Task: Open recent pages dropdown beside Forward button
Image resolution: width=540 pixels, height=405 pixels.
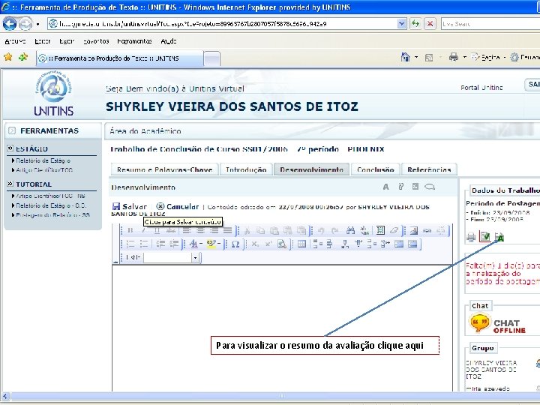Action: pyautogui.click(x=38, y=24)
